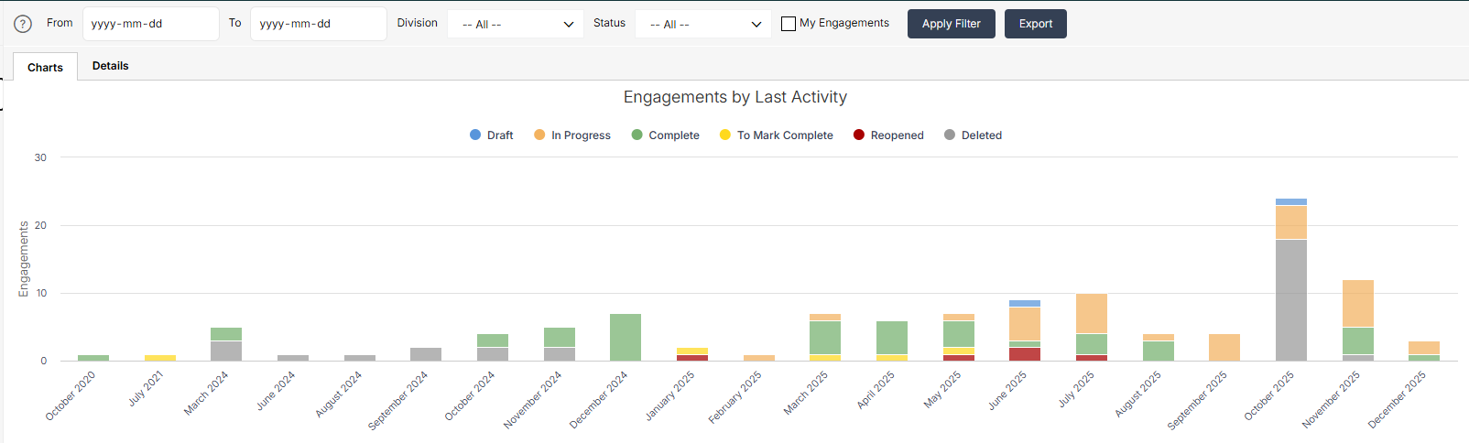Toggle the Complete legend dot
The image size is (1469, 443).
pyautogui.click(x=637, y=135)
